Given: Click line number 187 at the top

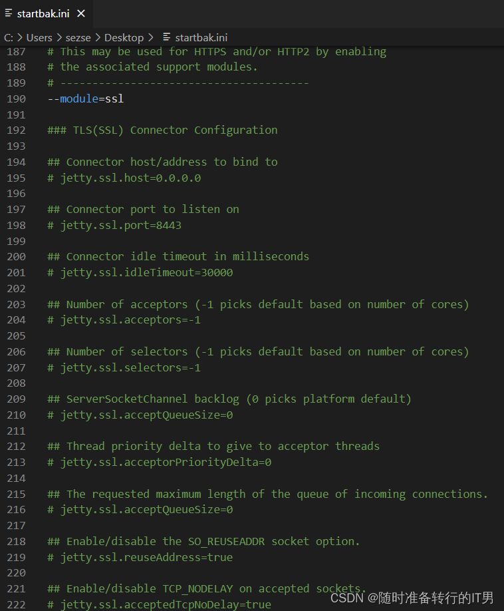Looking at the screenshot, I should pyautogui.click(x=16, y=51).
